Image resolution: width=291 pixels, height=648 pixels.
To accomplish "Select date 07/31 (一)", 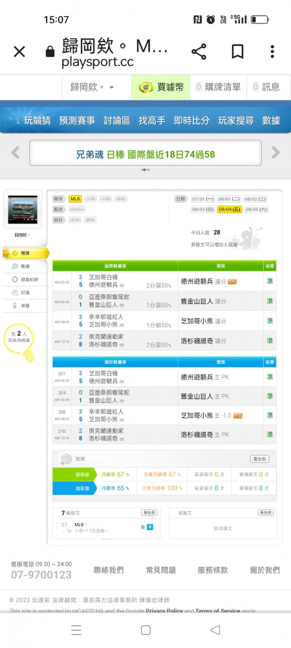I will (203, 199).
